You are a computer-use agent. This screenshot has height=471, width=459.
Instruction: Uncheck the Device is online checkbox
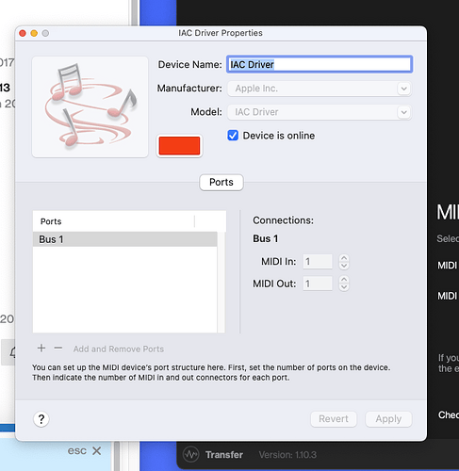pos(233,136)
